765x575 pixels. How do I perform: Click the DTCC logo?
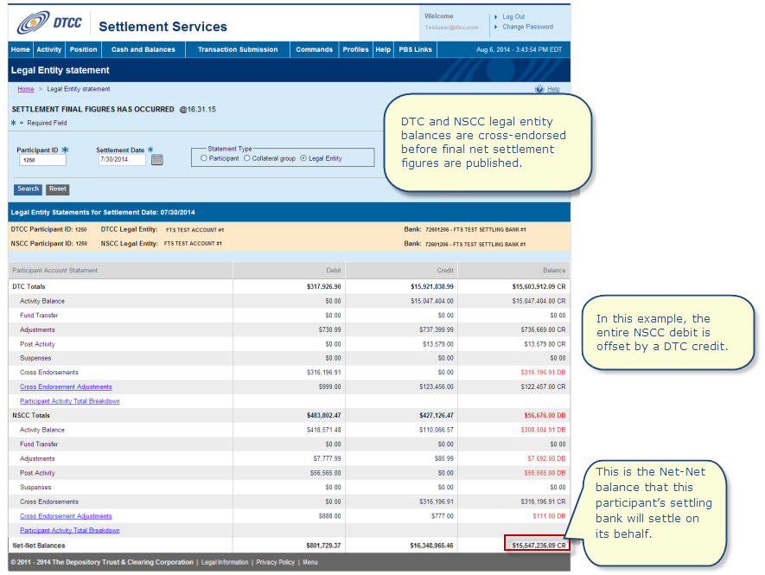[x=49, y=22]
